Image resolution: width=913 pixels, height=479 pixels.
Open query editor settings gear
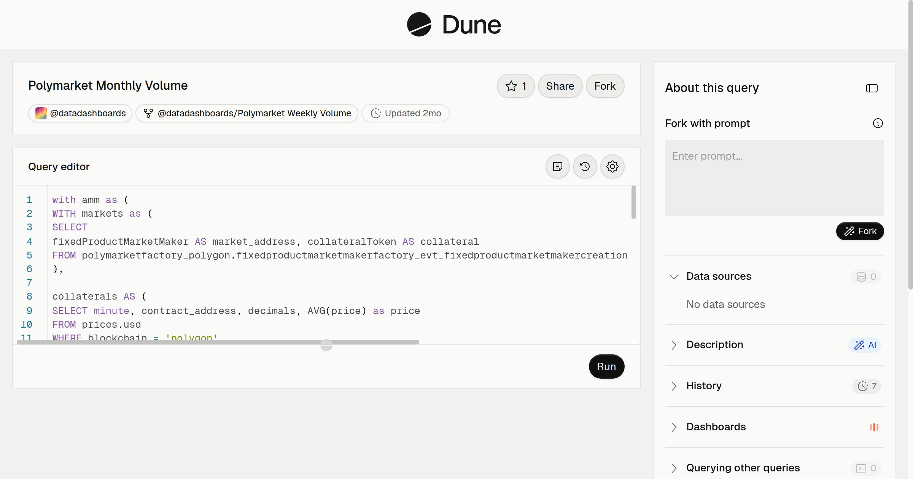pos(612,167)
